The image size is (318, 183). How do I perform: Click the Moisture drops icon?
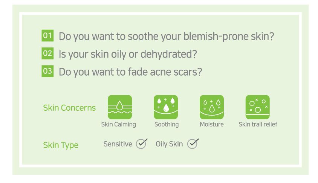211,107
